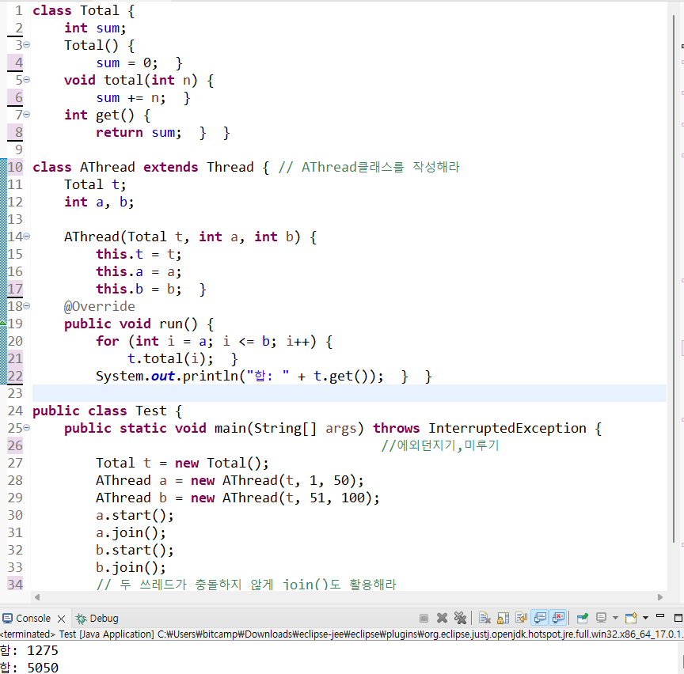Image resolution: width=684 pixels, height=674 pixels.
Task: Collapse the @Override fold on line 18
Action: click(x=27, y=306)
